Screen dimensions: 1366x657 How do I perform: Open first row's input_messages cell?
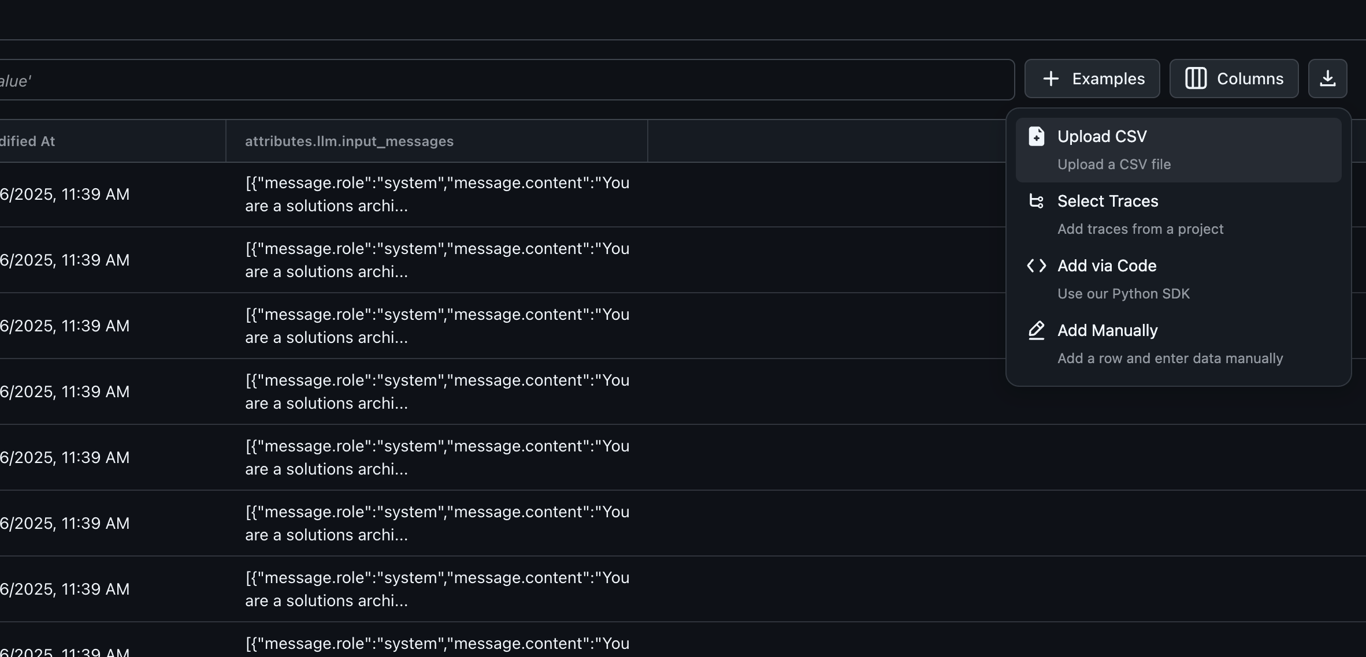click(437, 195)
